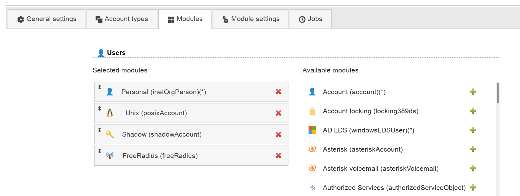Open the General settings tab
520x196 pixels.
(47, 19)
